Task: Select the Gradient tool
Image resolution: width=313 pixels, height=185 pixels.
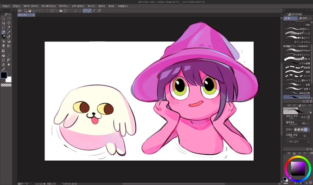Action: (3, 51)
